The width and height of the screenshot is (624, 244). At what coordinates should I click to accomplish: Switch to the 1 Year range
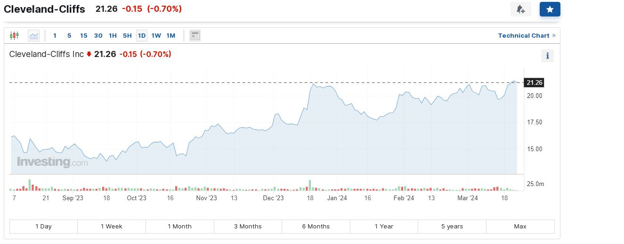[384, 227]
